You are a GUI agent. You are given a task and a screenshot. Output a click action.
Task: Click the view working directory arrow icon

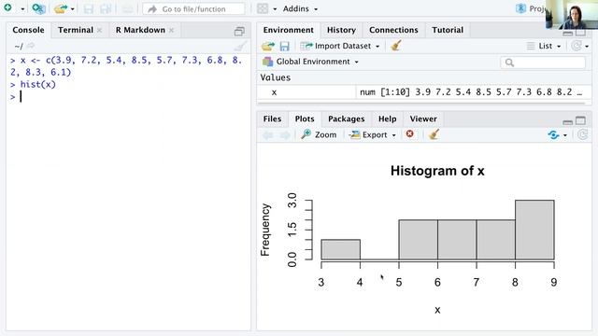[x=31, y=46]
